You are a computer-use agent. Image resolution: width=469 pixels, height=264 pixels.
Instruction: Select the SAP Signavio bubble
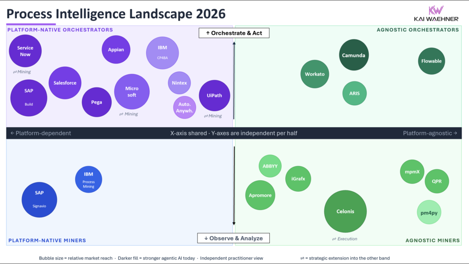pyautogui.click(x=39, y=200)
